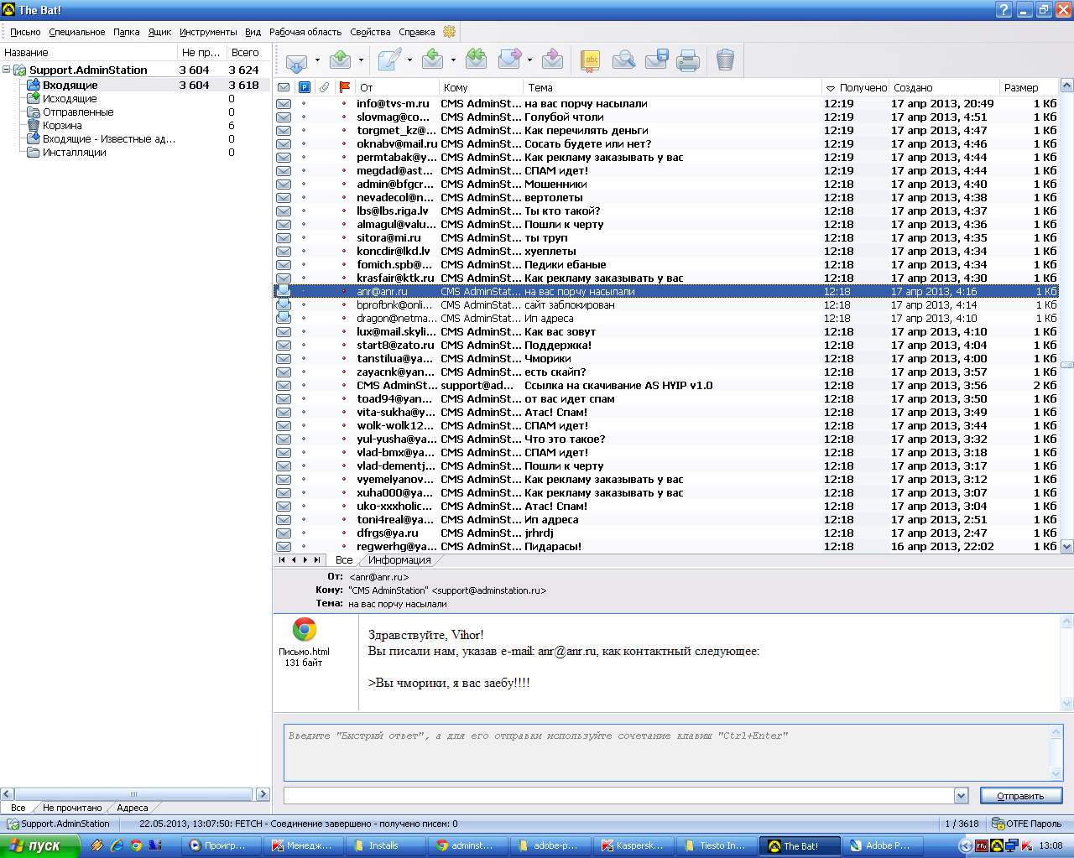Sort messages by the red flag column
The width and height of the screenshot is (1074, 858).
[x=344, y=87]
